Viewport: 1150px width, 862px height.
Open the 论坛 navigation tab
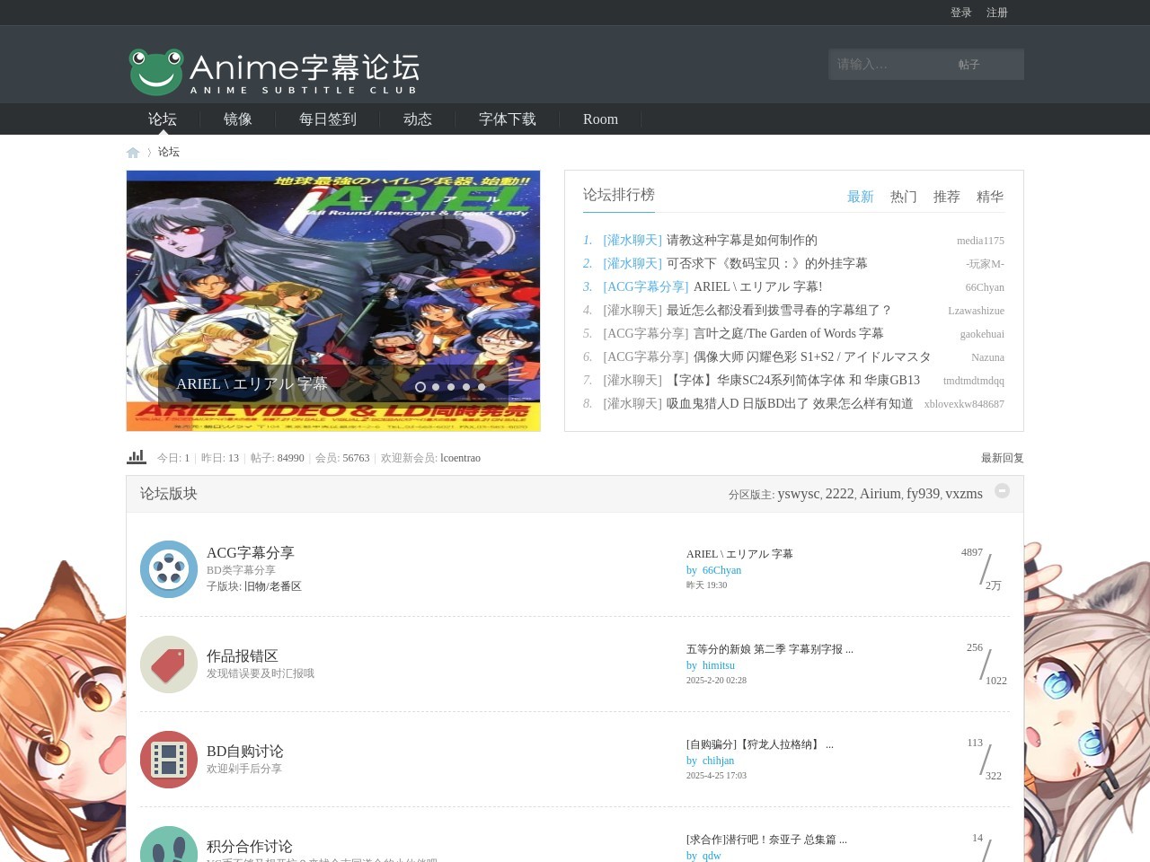coord(163,119)
